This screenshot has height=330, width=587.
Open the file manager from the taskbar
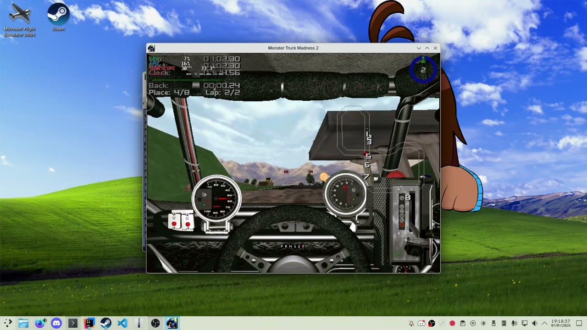pyautogui.click(x=23, y=323)
